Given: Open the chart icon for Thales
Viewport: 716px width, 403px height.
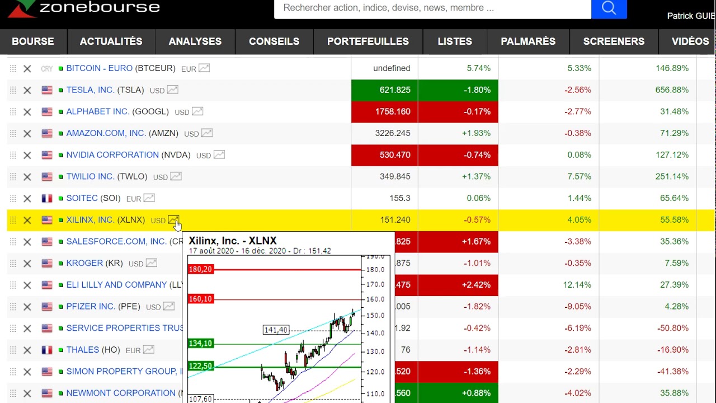Looking at the screenshot, I should pyautogui.click(x=148, y=350).
